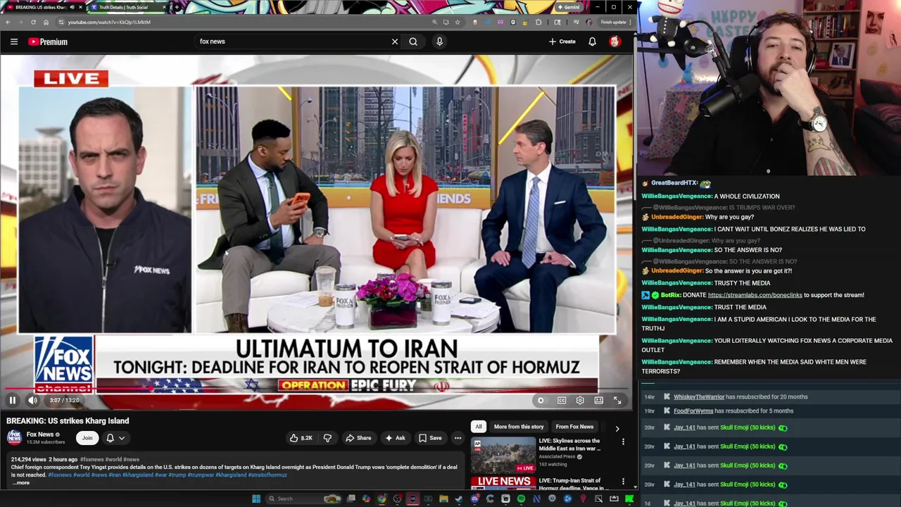Clear the 'fox news' search text
This screenshot has width=901, height=507.
coord(395,42)
